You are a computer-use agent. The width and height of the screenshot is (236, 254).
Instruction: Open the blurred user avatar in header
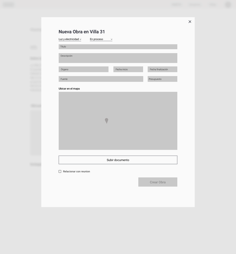pos(228,5)
